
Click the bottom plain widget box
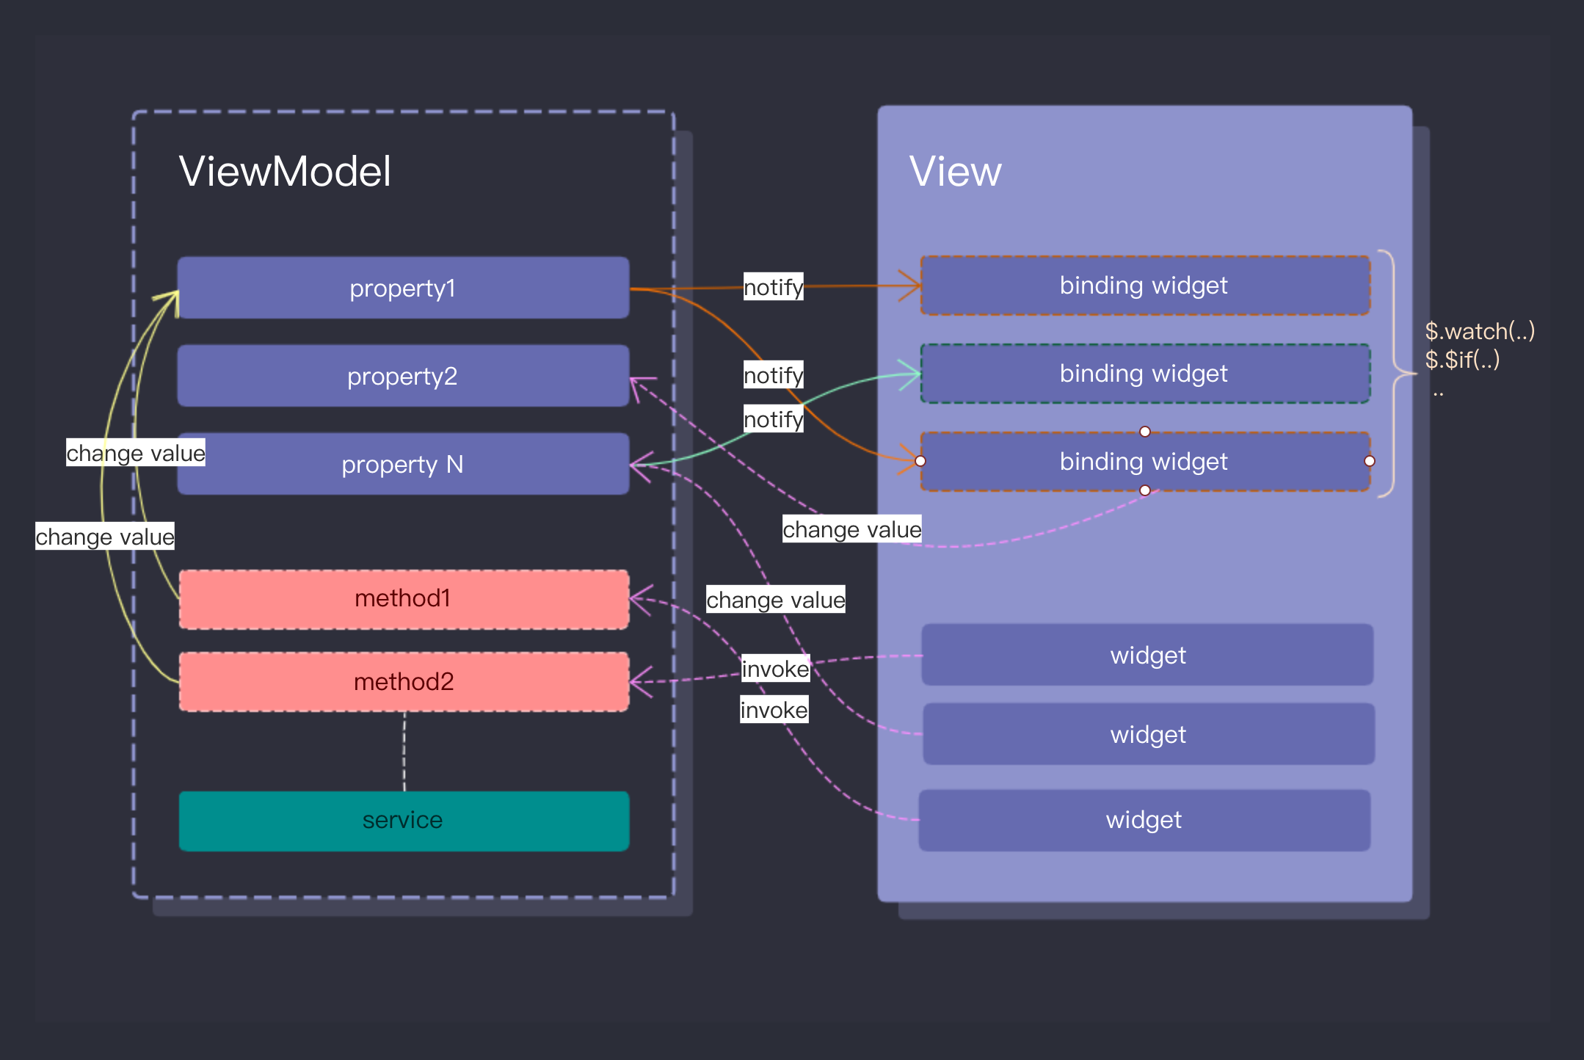(x=1144, y=820)
